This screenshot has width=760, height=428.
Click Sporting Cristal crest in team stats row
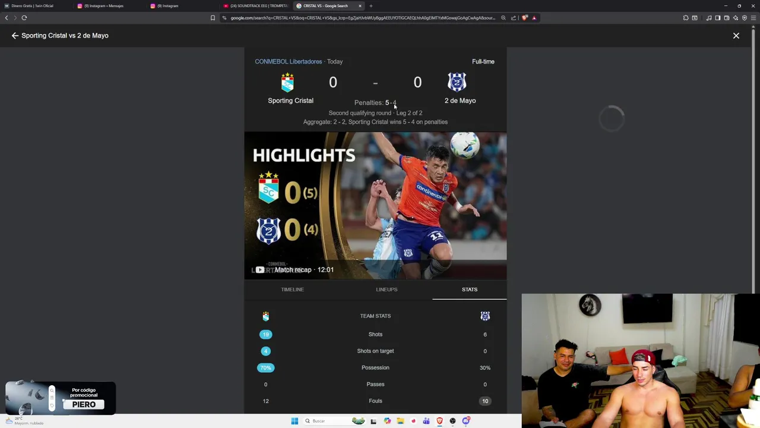[x=265, y=316]
